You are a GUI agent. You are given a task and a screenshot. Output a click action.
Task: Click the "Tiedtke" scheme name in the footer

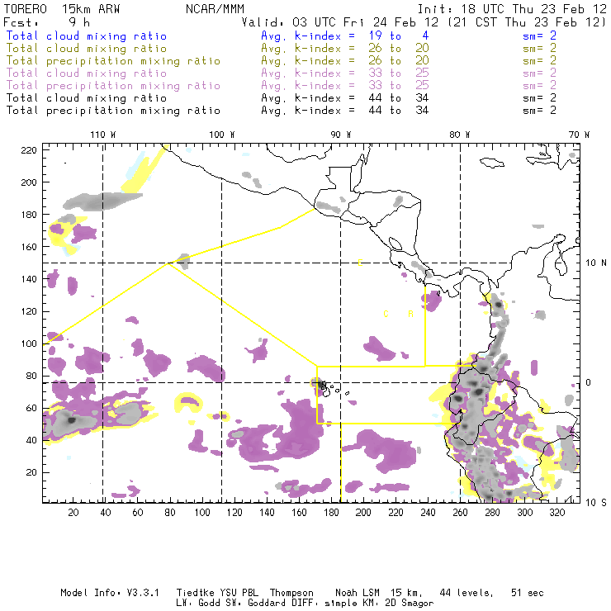(x=195, y=593)
